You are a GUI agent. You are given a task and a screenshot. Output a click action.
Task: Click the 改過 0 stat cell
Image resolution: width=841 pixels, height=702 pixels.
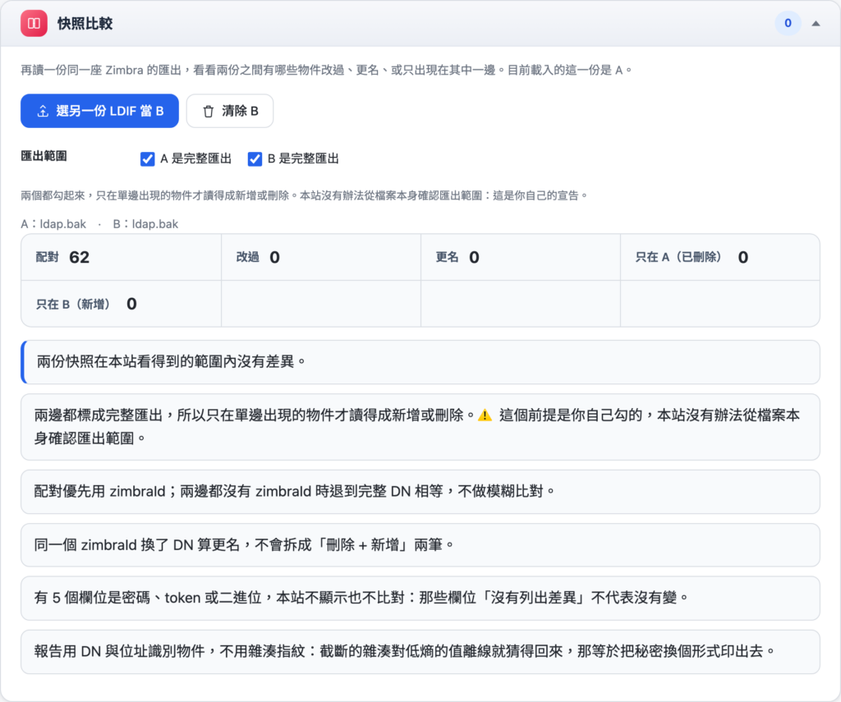321,258
